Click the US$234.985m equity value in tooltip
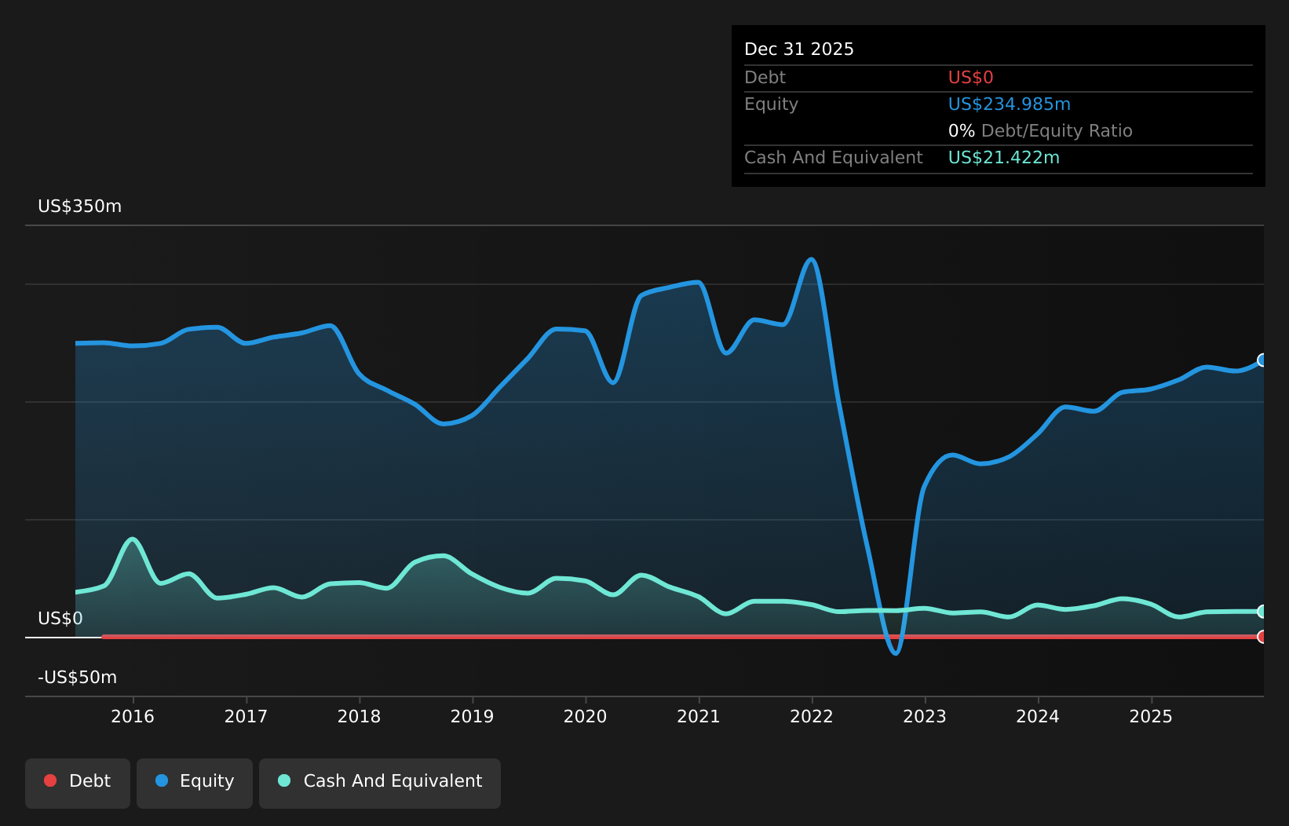The width and height of the screenshot is (1289, 826). tap(1010, 104)
